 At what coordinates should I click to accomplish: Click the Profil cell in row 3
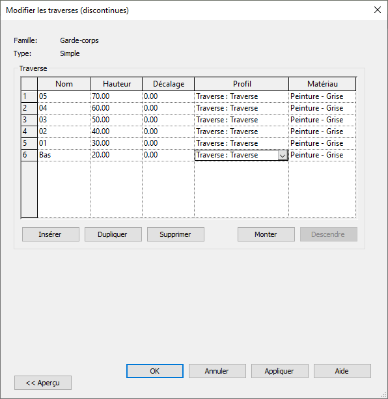coord(242,120)
